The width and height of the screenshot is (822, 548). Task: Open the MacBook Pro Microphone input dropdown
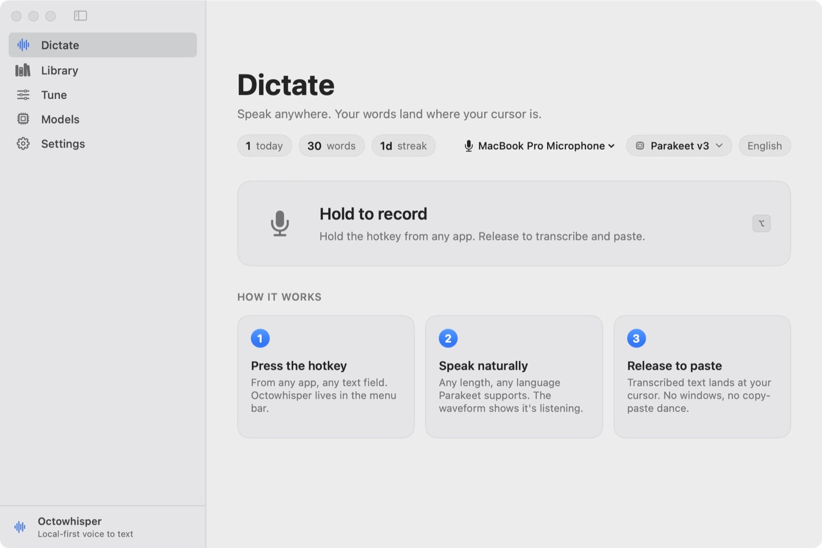[539, 146]
